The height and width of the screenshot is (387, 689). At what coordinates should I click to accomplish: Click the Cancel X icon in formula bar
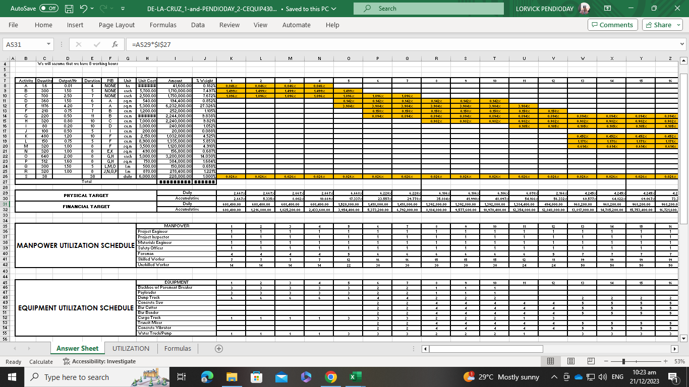point(79,44)
